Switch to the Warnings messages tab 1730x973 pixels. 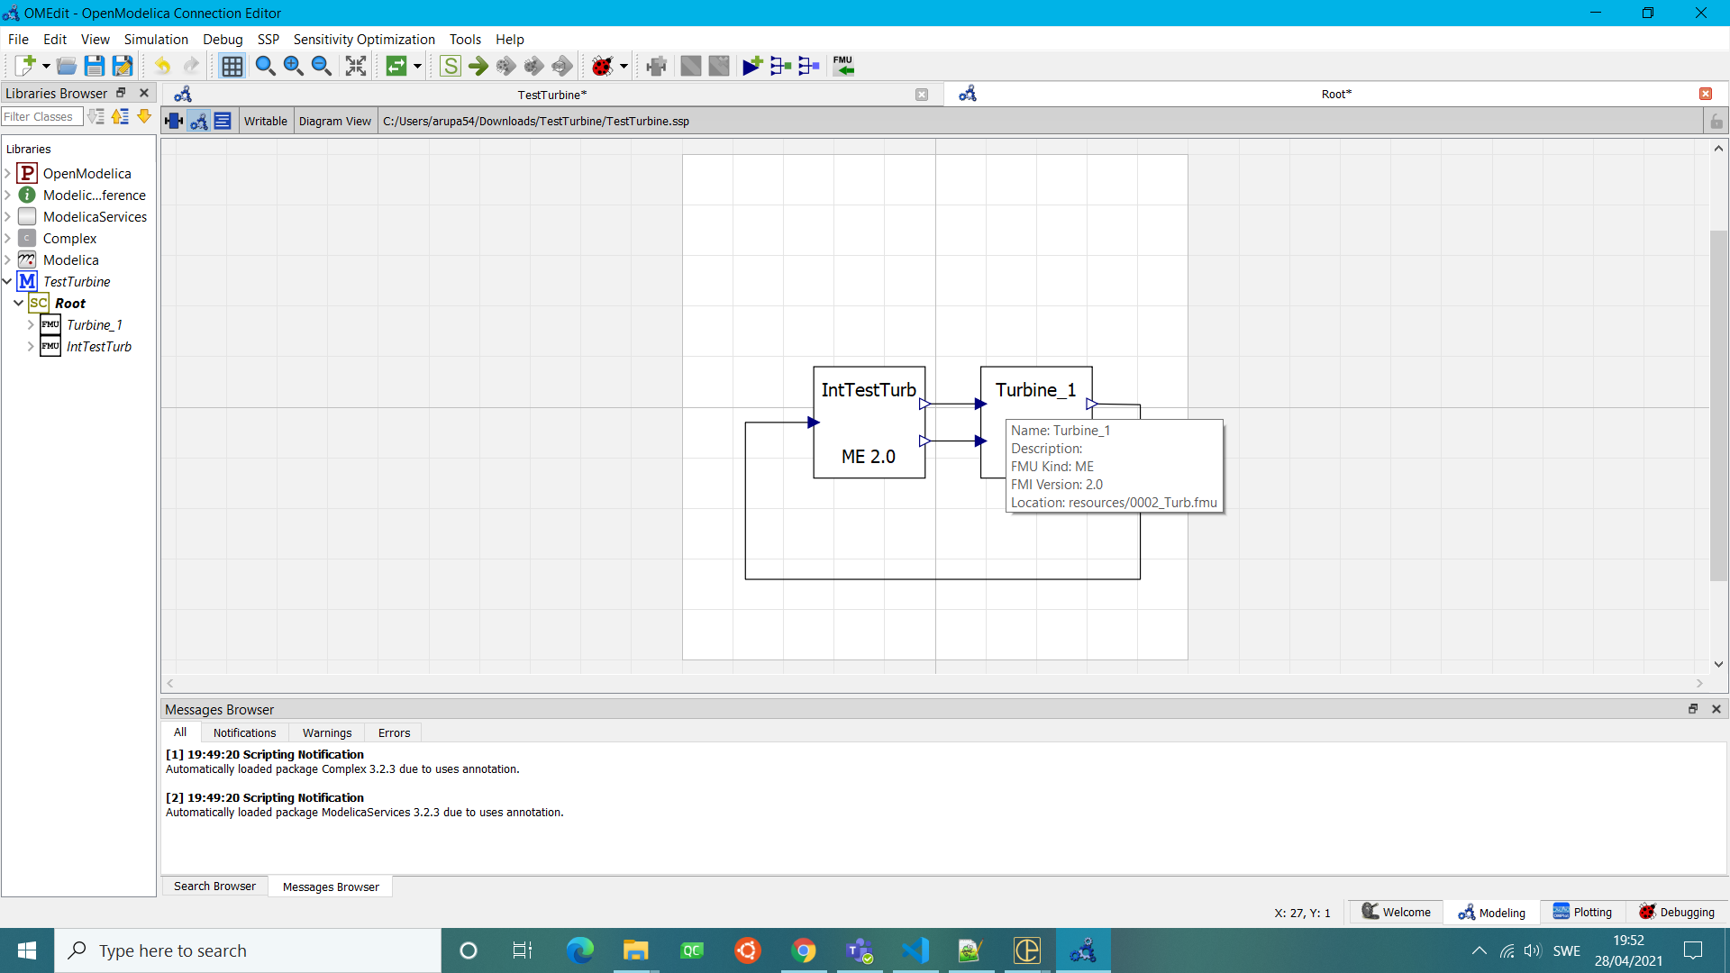coord(326,732)
